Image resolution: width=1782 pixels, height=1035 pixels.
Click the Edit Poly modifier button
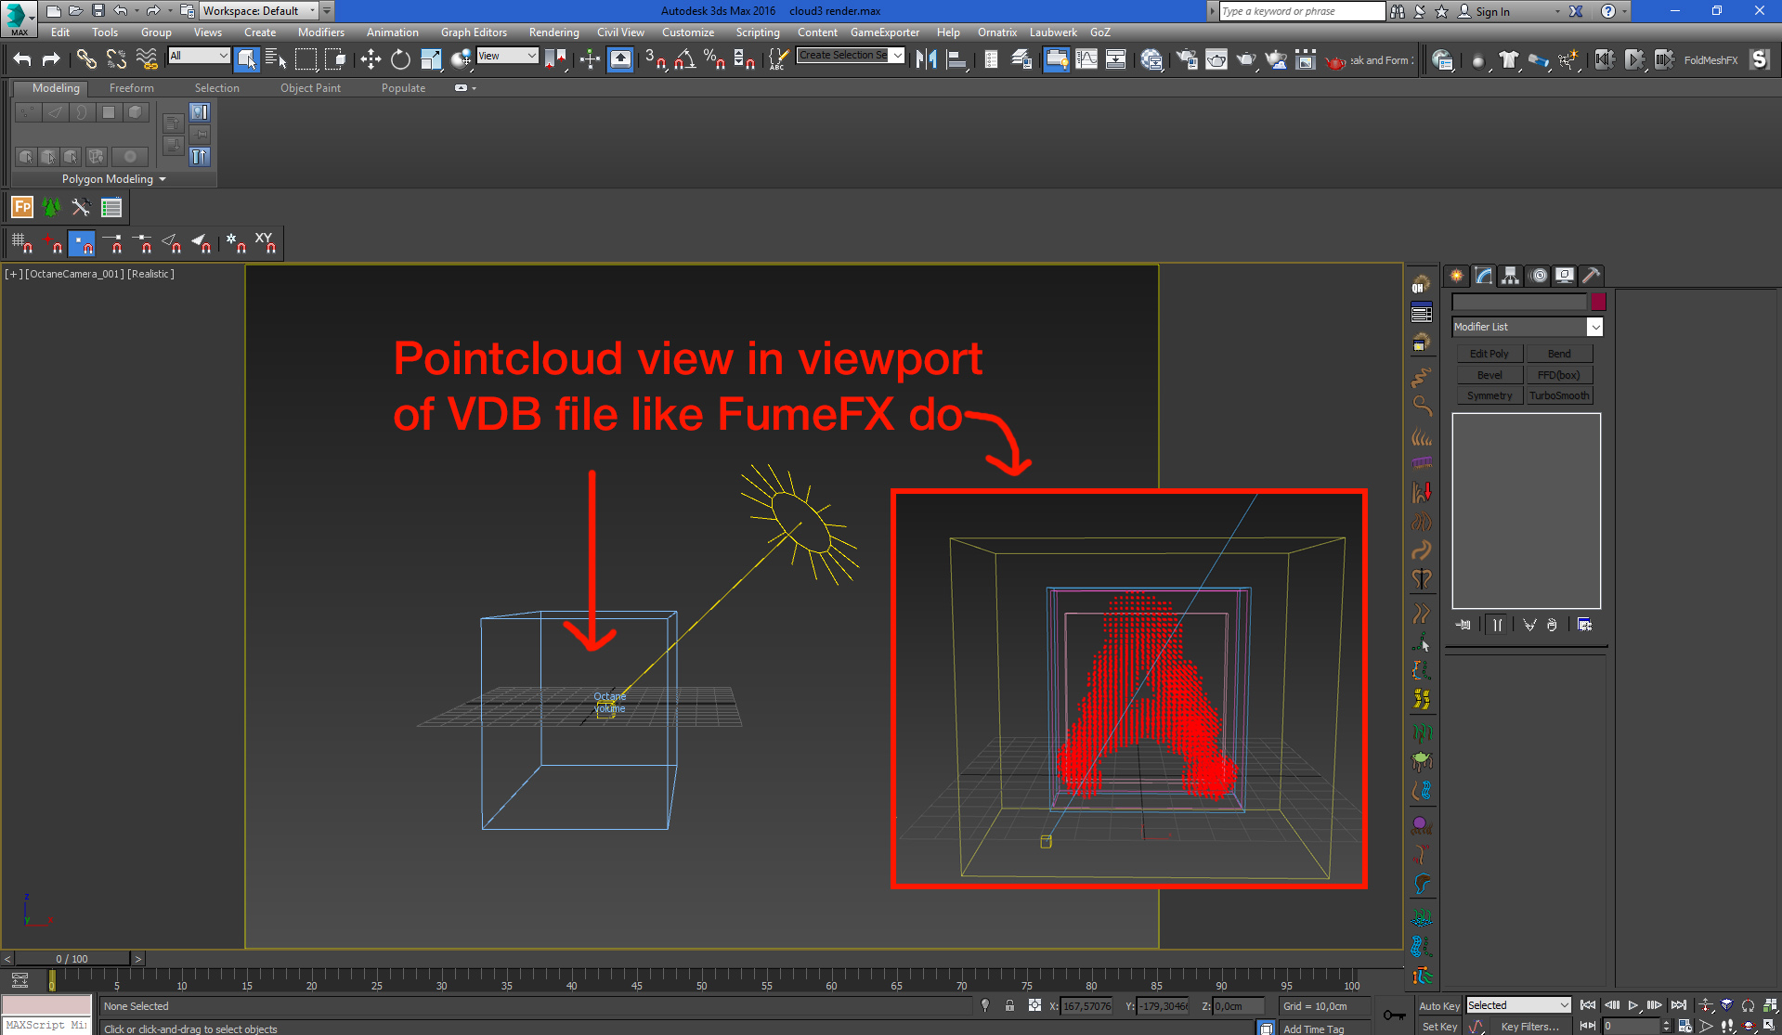(x=1489, y=354)
